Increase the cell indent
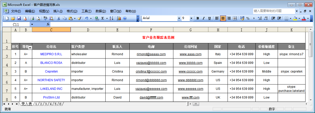 coord(279,18)
